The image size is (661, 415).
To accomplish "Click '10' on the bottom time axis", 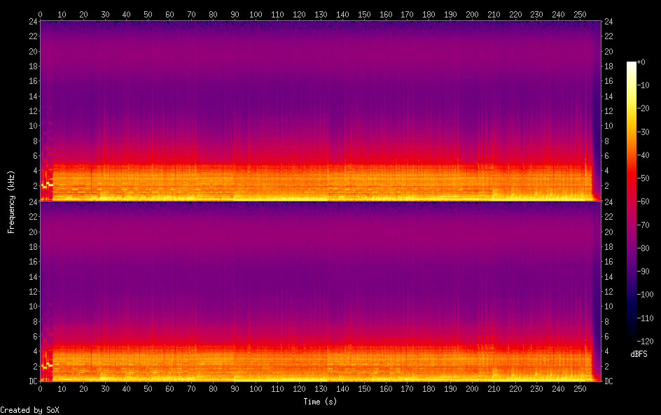I will pos(62,389).
